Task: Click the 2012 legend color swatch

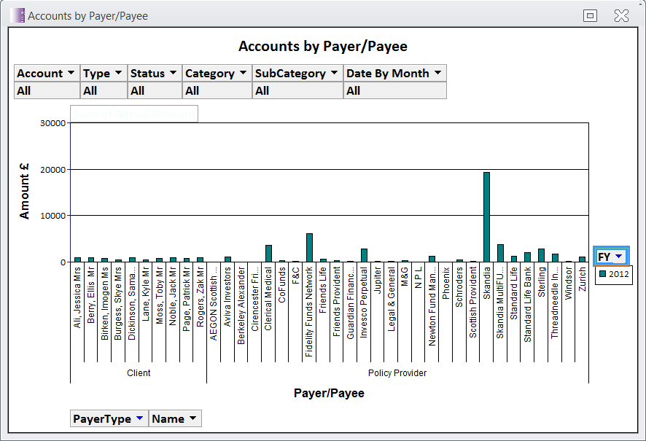Action: pyautogui.click(x=602, y=274)
